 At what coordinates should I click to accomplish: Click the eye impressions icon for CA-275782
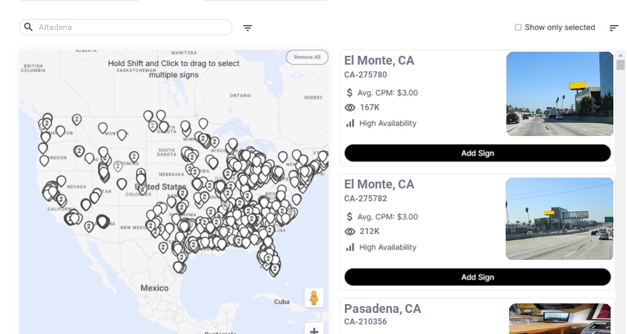pos(350,231)
